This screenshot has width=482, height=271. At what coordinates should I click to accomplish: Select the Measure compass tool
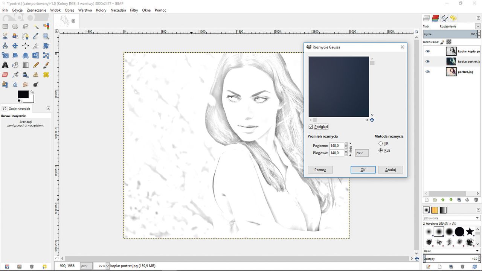[5, 46]
